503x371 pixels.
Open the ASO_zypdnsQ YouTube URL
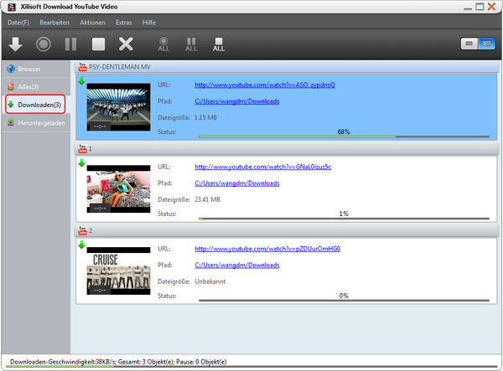[265, 85]
